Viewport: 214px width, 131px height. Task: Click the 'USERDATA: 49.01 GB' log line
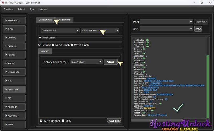(x=143, y=106)
